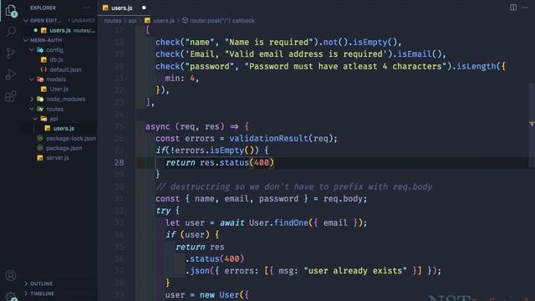Click the unsaved dot on users.js tab
Screen dimensions: 535x301
click(144, 8)
